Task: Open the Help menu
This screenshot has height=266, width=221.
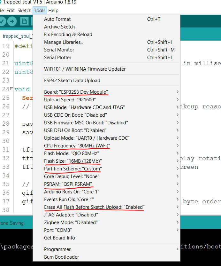Action: (53, 11)
